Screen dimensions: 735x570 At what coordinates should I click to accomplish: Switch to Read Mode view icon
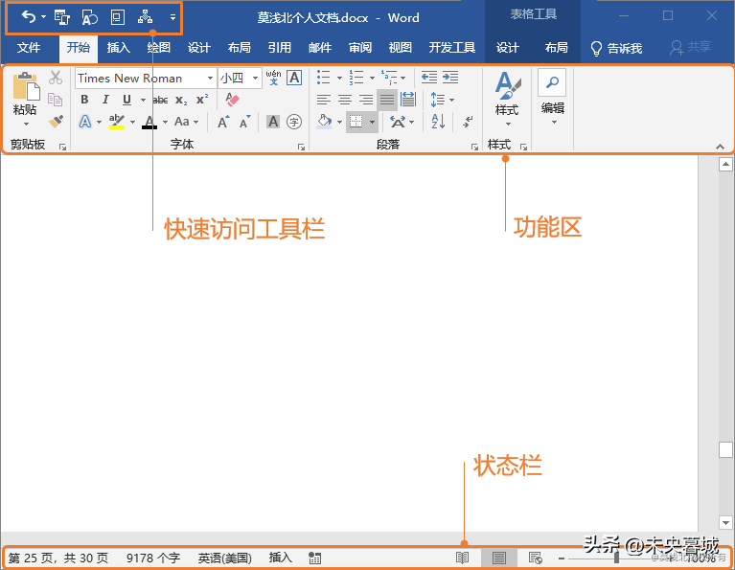point(462,558)
